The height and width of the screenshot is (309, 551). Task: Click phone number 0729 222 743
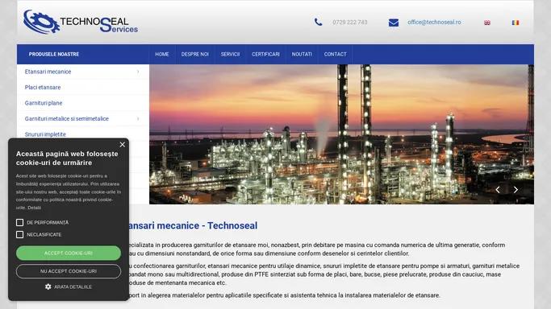point(350,23)
